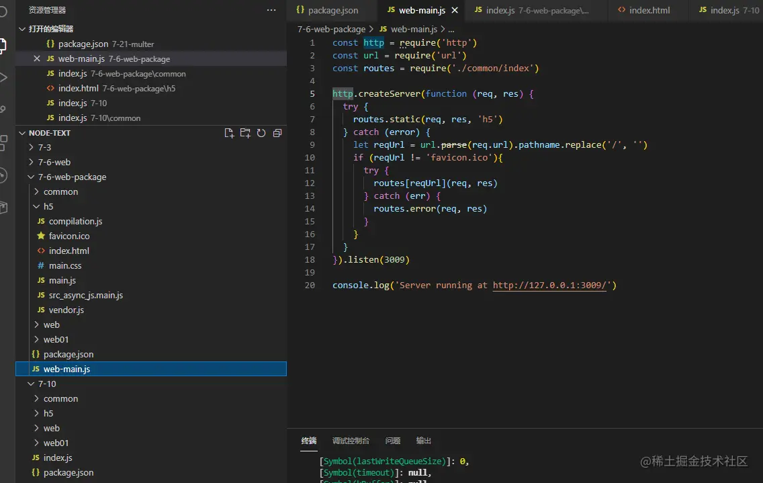Click the New Folder icon in NODE-TEXT header
This screenshot has width=763, height=483.
pyautogui.click(x=245, y=133)
